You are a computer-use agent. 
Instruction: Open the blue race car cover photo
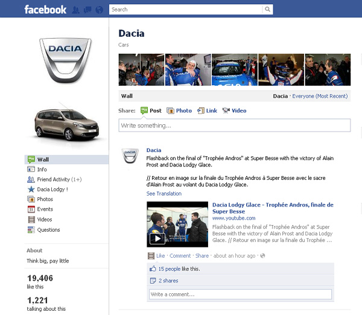[x=234, y=69]
